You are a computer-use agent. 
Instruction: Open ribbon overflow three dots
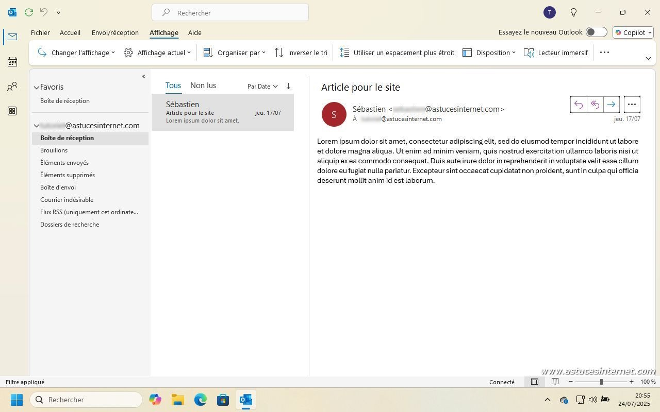pos(605,52)
